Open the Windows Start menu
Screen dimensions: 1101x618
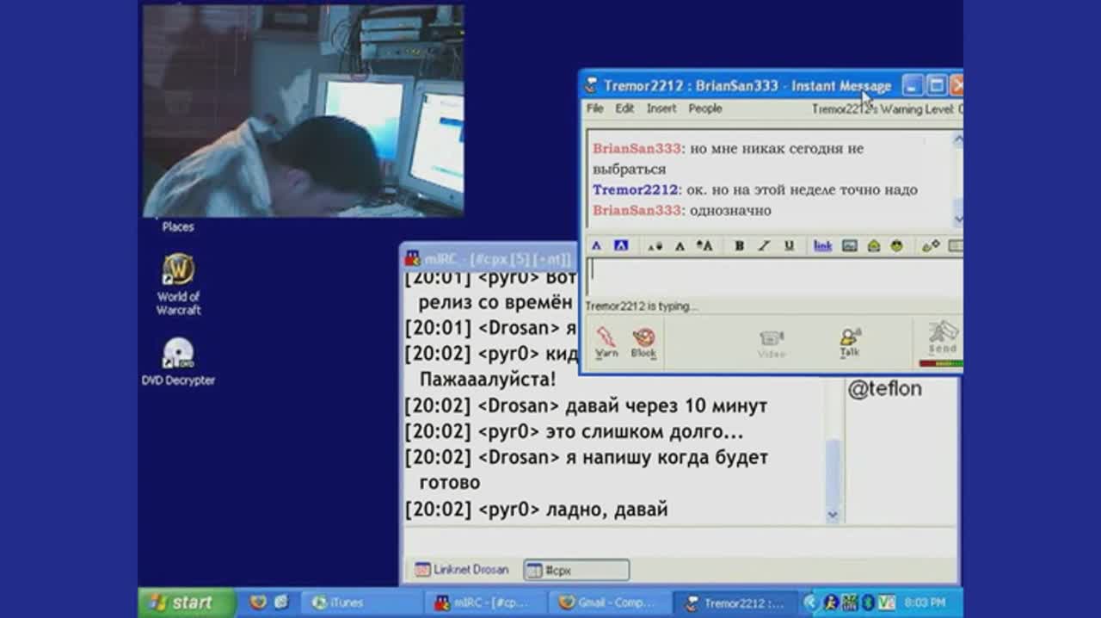(x=187, y=603)
